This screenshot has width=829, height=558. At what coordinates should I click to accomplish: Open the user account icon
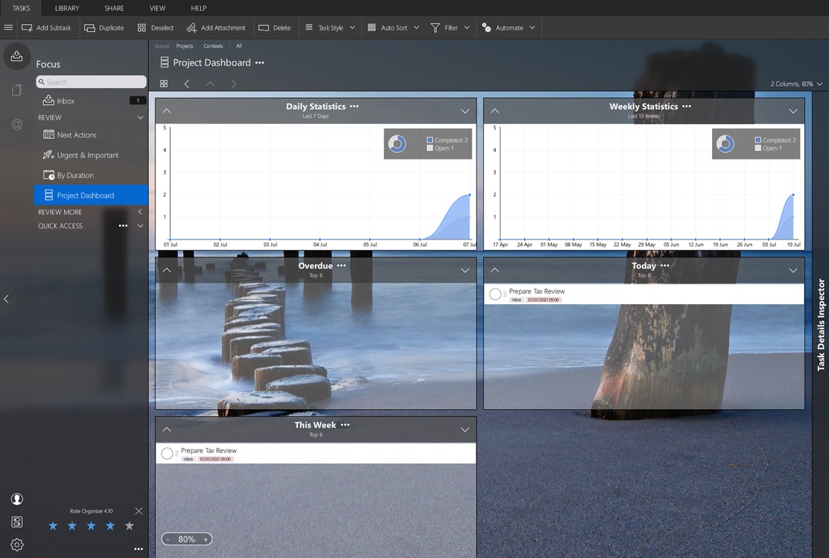[x=17, y=499]
